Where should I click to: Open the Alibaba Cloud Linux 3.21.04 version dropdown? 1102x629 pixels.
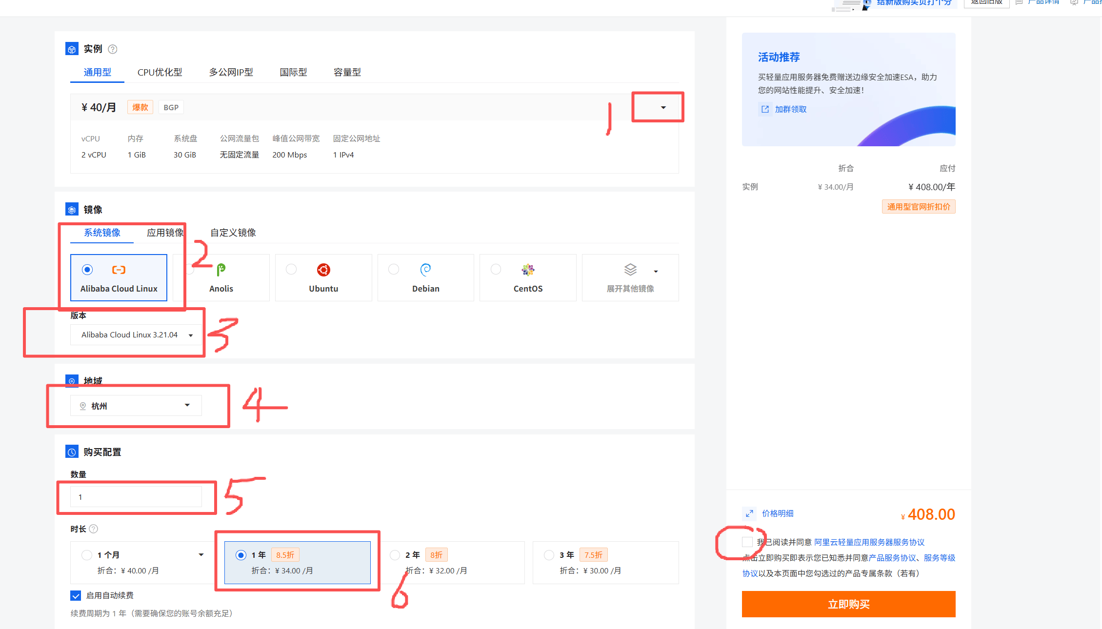136,335
